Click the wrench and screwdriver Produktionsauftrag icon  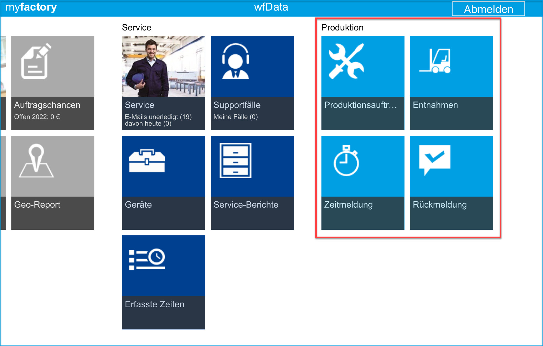pyautogui.click(x=346, y=61)
